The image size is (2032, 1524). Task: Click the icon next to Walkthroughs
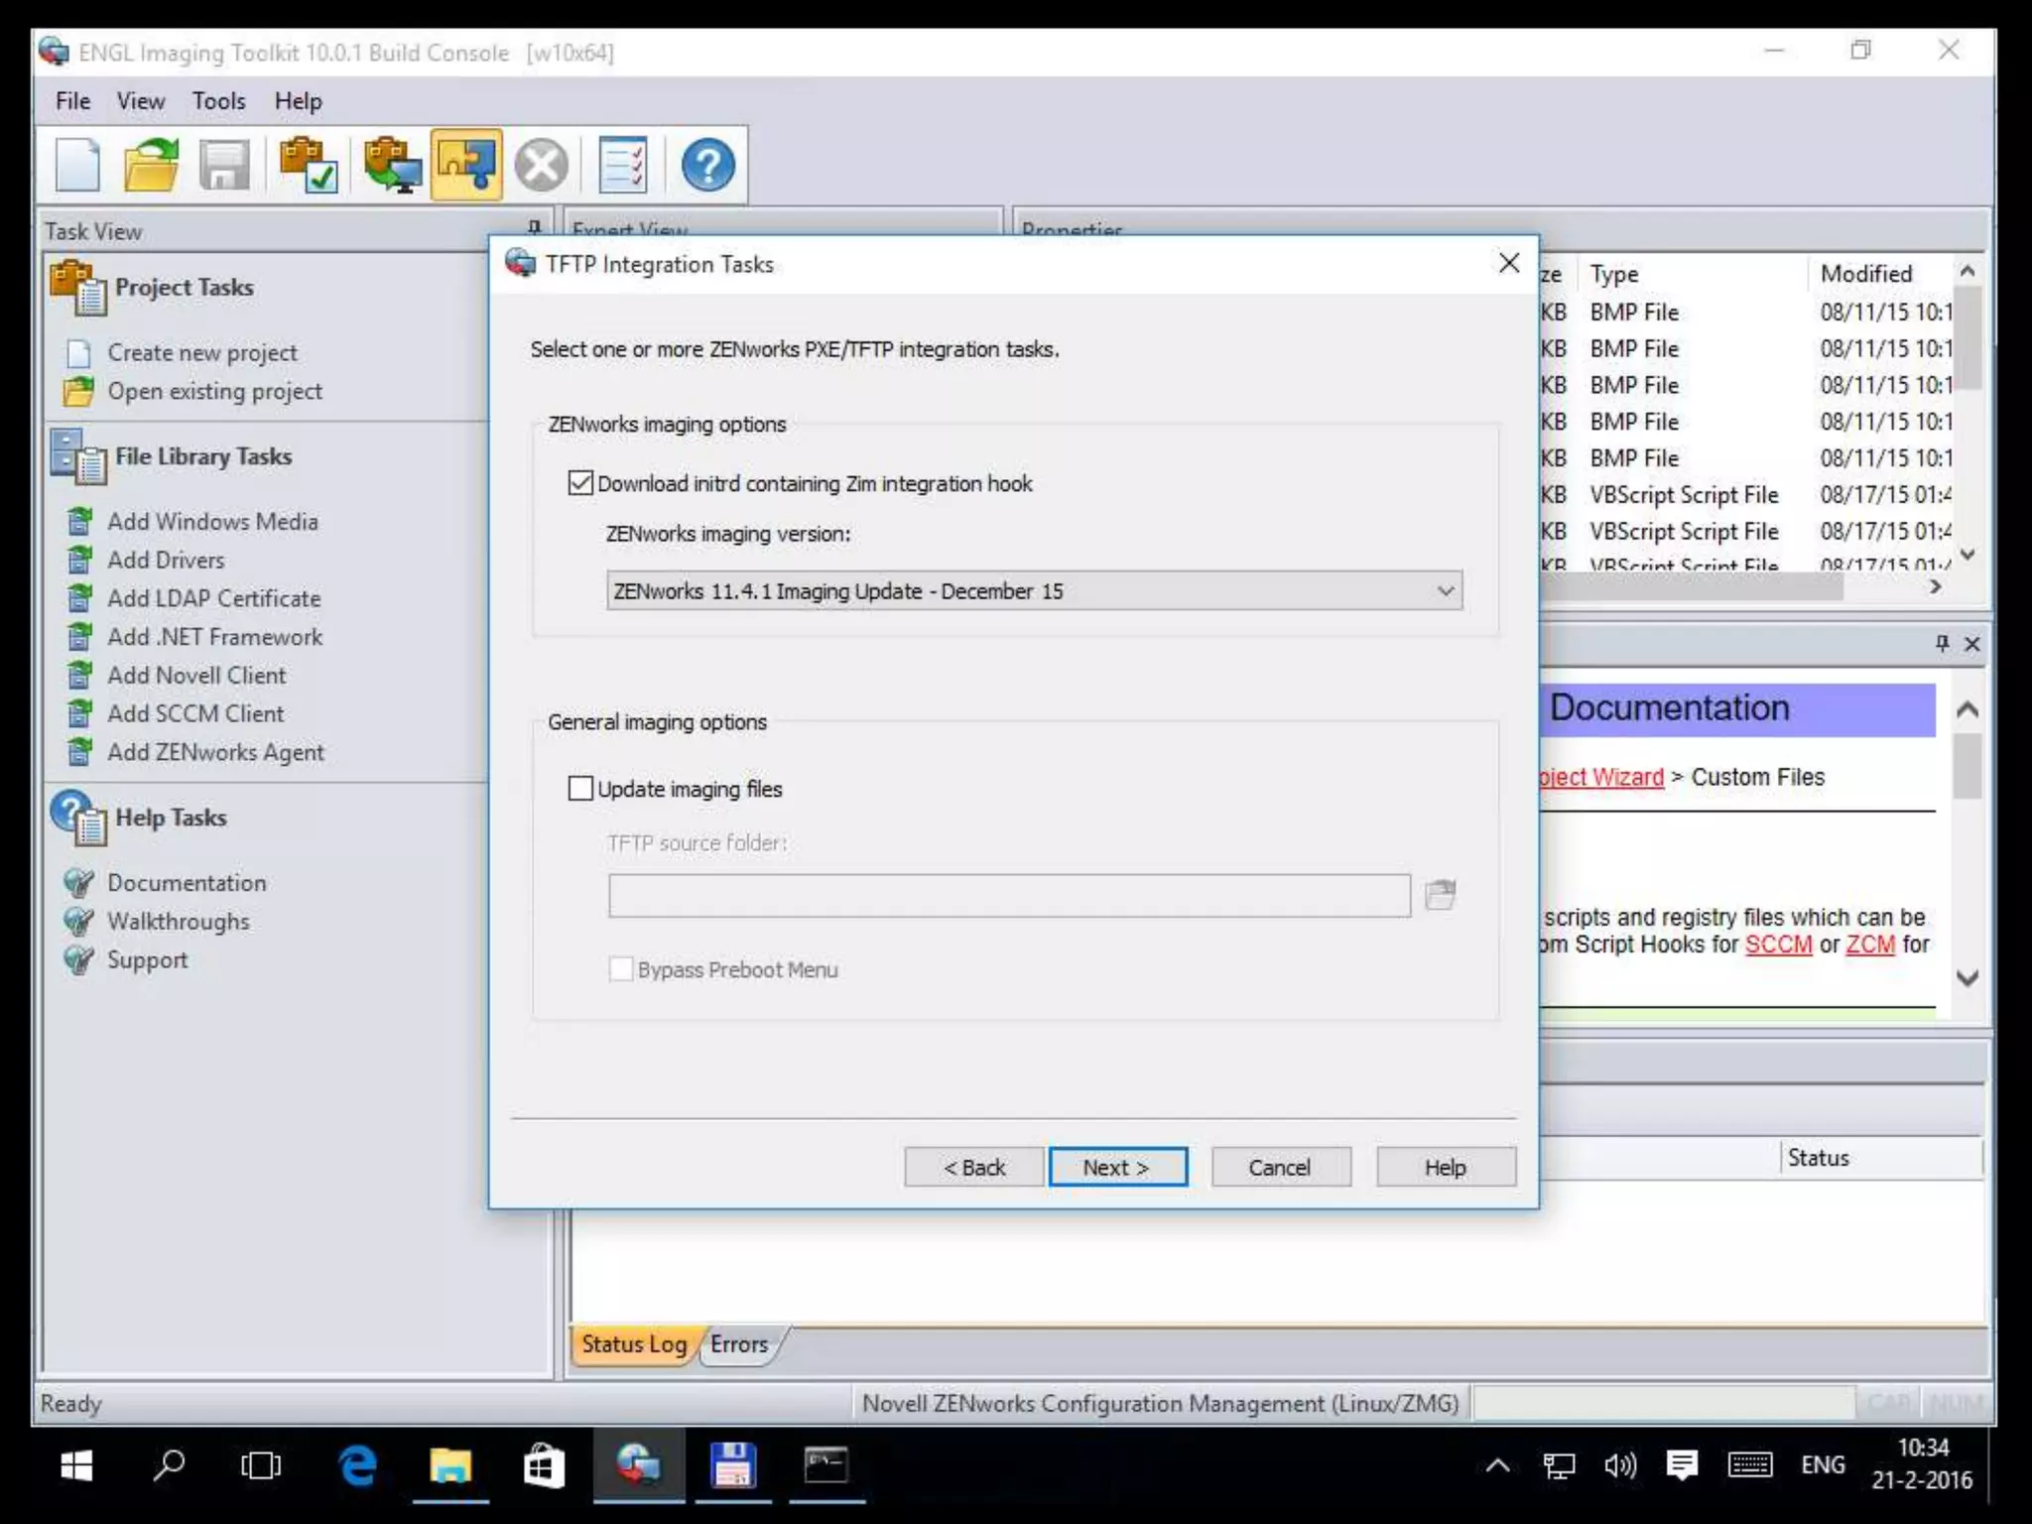(x=79, y=922)
